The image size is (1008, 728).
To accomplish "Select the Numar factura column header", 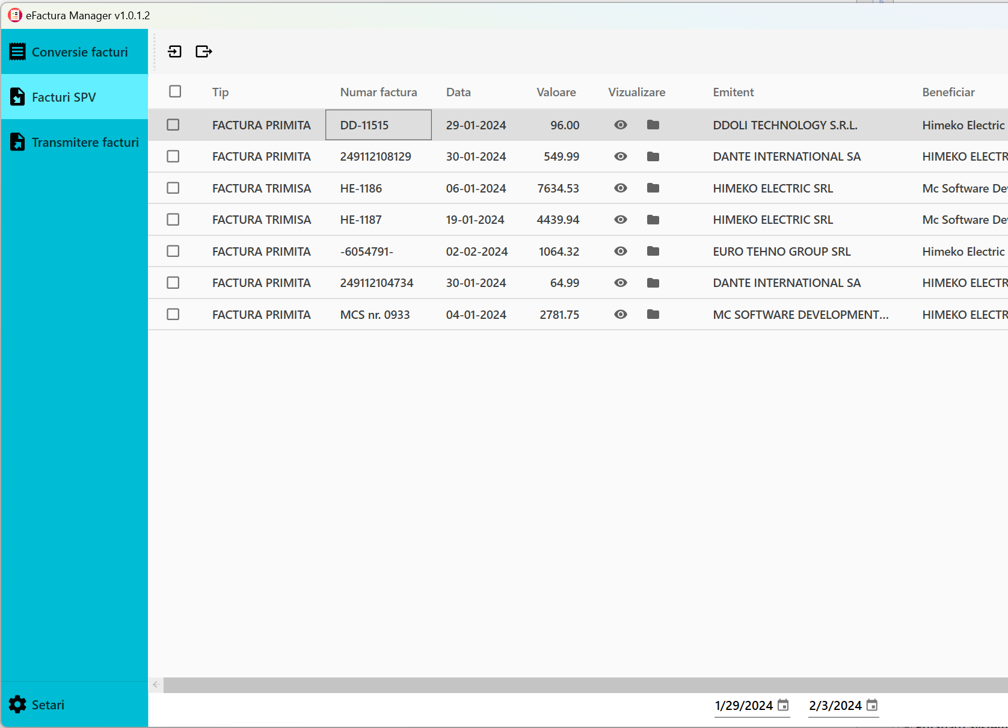I will (x=378, y=91).
